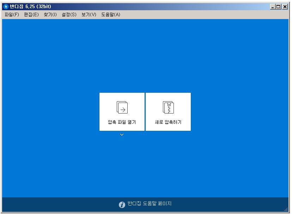This screenshot has width=292, height=214.
Task: Open the 편집(E) menu
Action: pyautogui.click(x=31, y=14)
